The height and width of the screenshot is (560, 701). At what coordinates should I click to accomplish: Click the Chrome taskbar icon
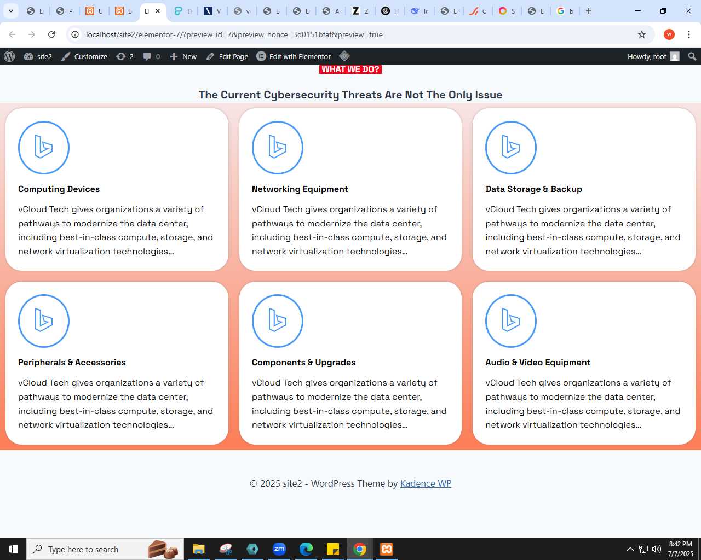click(x=360, y=549)
